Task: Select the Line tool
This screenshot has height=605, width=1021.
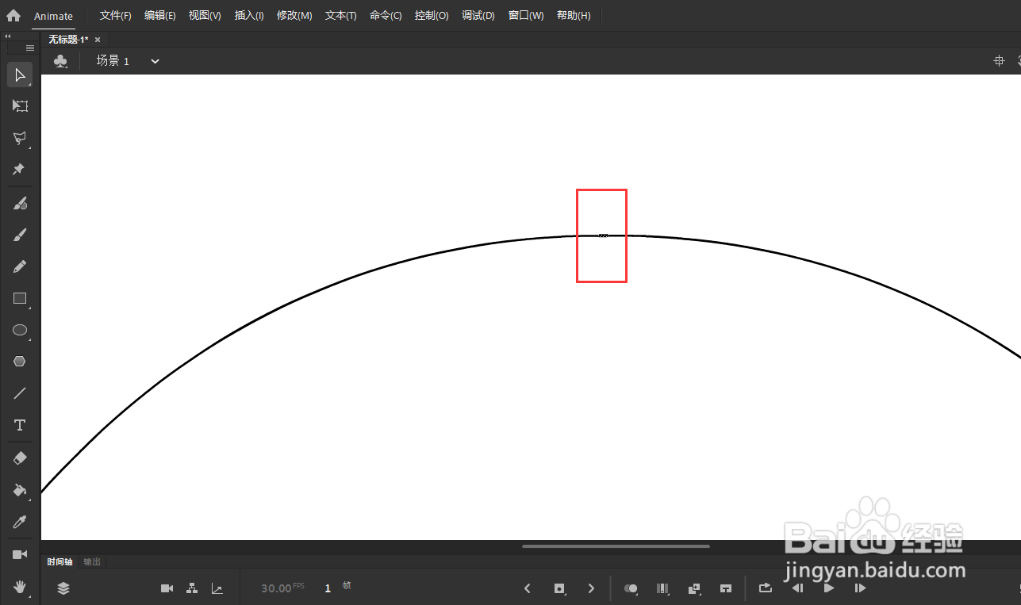Action: pos(20,393)
